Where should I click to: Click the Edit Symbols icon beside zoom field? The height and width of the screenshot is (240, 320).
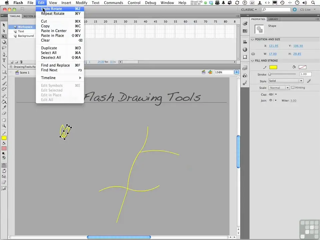(210, 72)
